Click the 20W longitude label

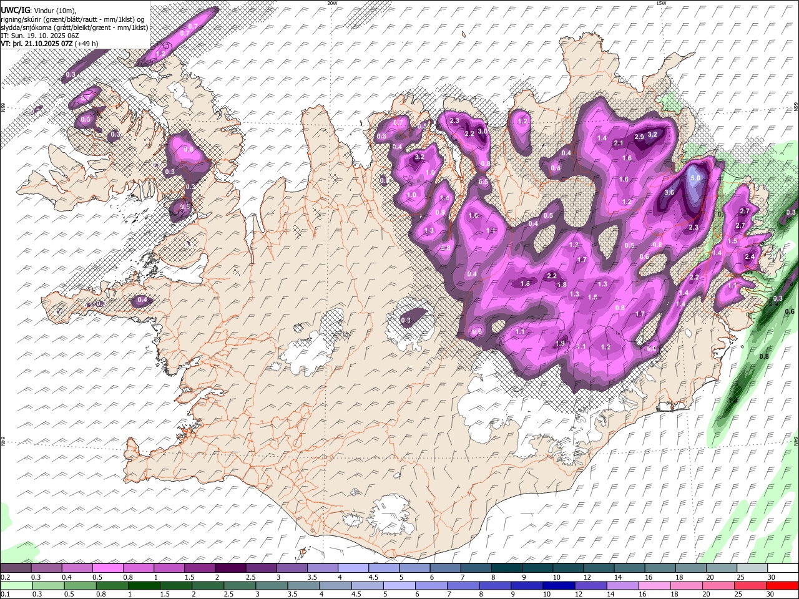point(332,3)
